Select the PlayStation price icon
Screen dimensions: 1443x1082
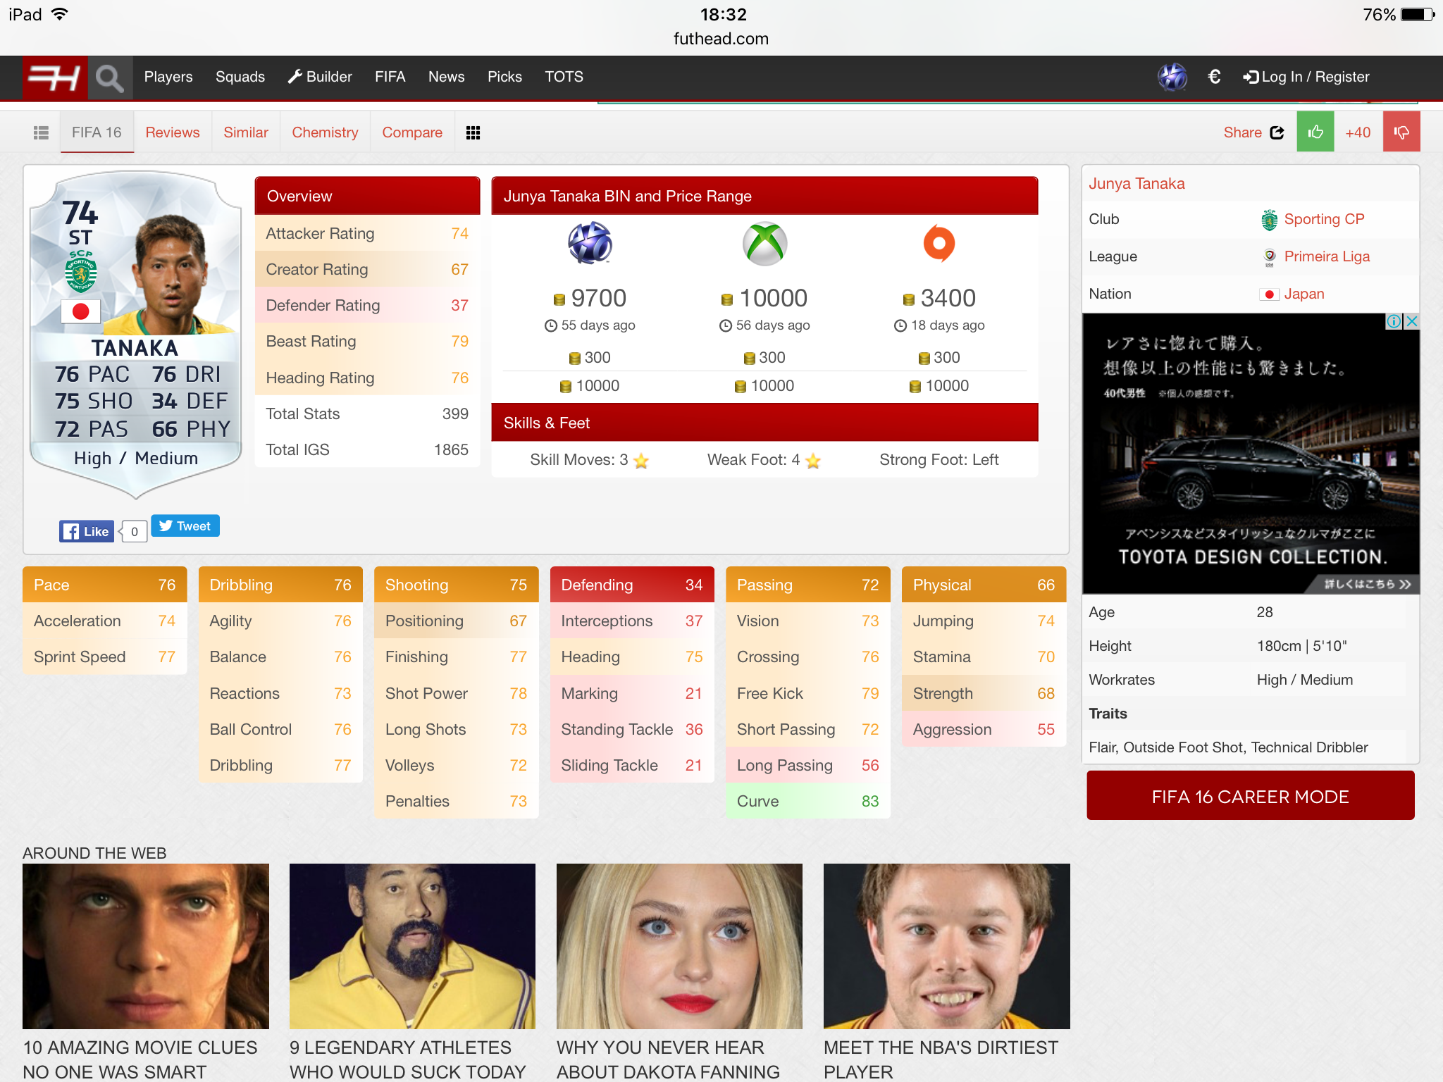590,243
